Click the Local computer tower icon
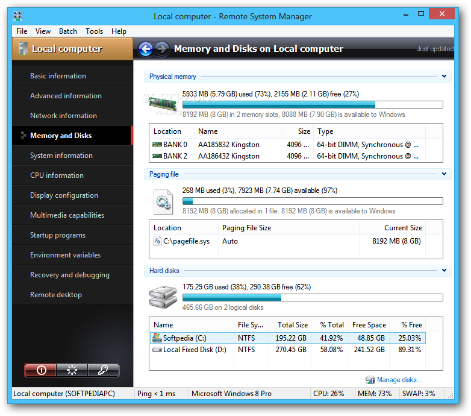 coord(23,49)
